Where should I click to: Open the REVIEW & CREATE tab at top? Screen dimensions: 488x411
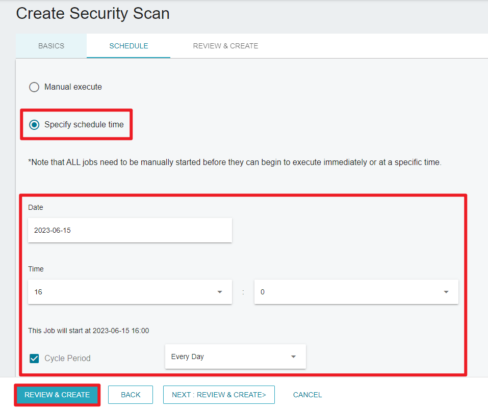click(x=225, y=46)
